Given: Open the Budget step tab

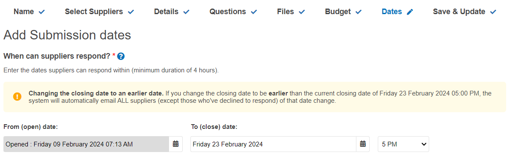Looking at the screenshot, I should [338, 12].
